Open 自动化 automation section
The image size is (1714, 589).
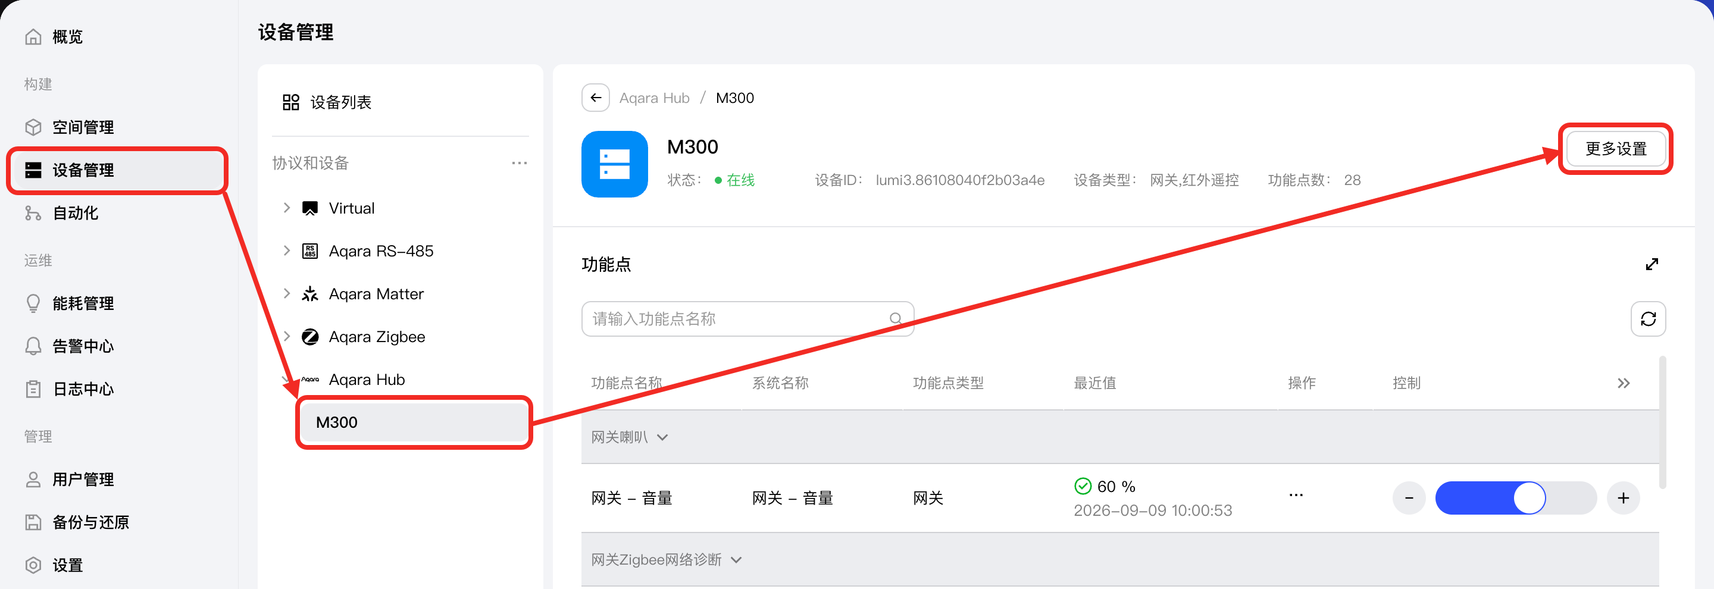pos(61,213)
